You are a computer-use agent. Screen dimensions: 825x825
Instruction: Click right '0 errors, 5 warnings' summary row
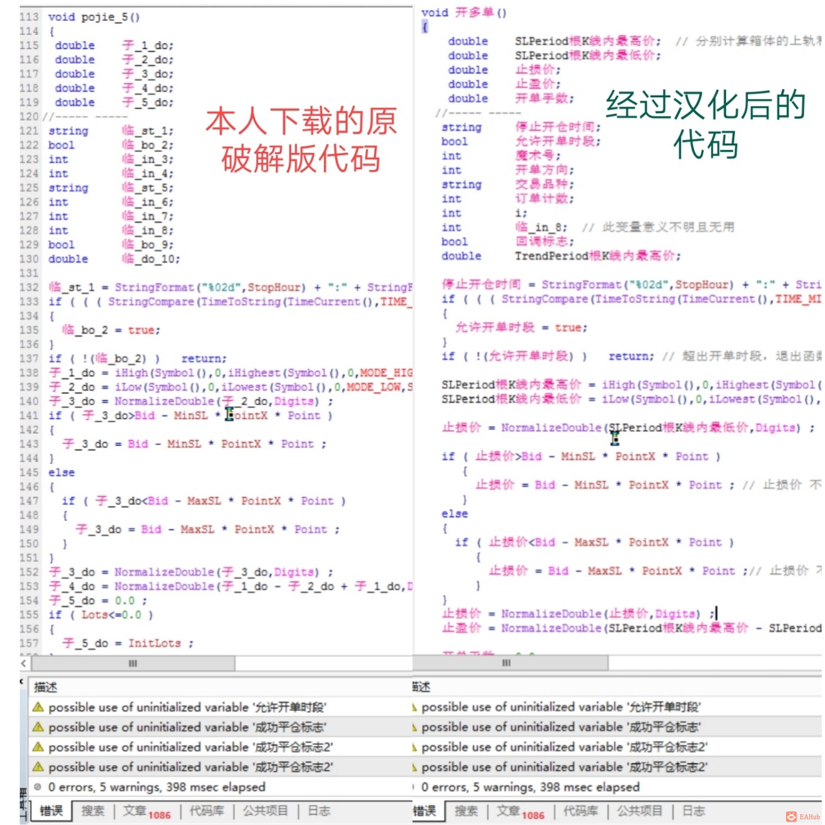(617, 787)
